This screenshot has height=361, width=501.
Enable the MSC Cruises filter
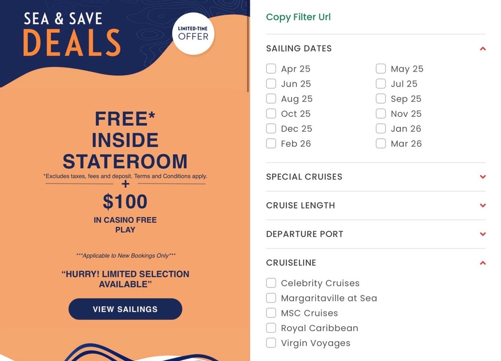(271, 313)
